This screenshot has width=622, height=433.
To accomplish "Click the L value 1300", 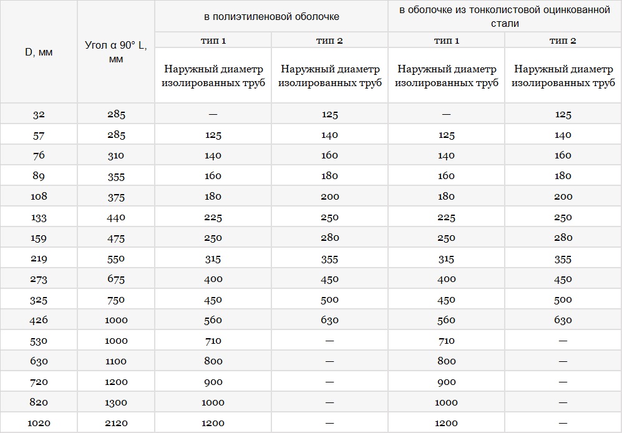I will pos(116,402).
